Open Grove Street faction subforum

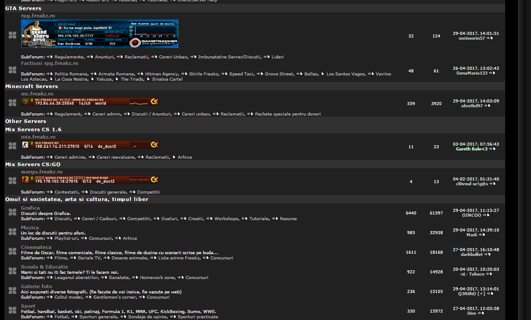click(279, 74)
